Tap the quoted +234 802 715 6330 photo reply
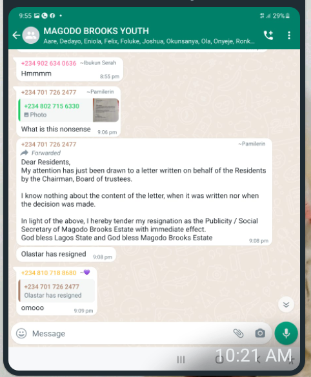The width and height of the screenshot is (311, 377). (x=68, y=110)
